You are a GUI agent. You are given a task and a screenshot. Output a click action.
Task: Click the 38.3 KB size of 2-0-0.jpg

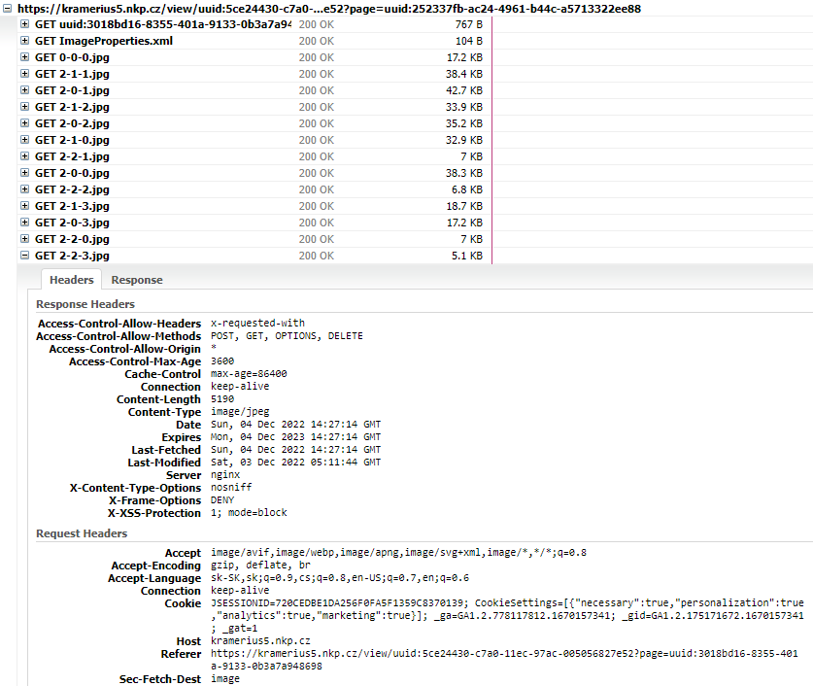coord(463,173)
